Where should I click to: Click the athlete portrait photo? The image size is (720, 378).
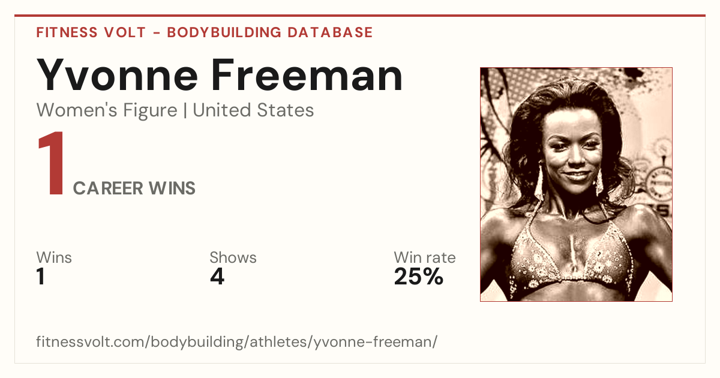pos(576,184)
